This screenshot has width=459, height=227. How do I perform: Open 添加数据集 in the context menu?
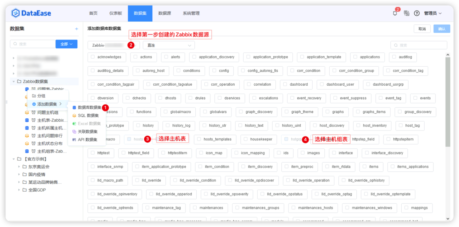pyautogui.click(x=48, y=104)
